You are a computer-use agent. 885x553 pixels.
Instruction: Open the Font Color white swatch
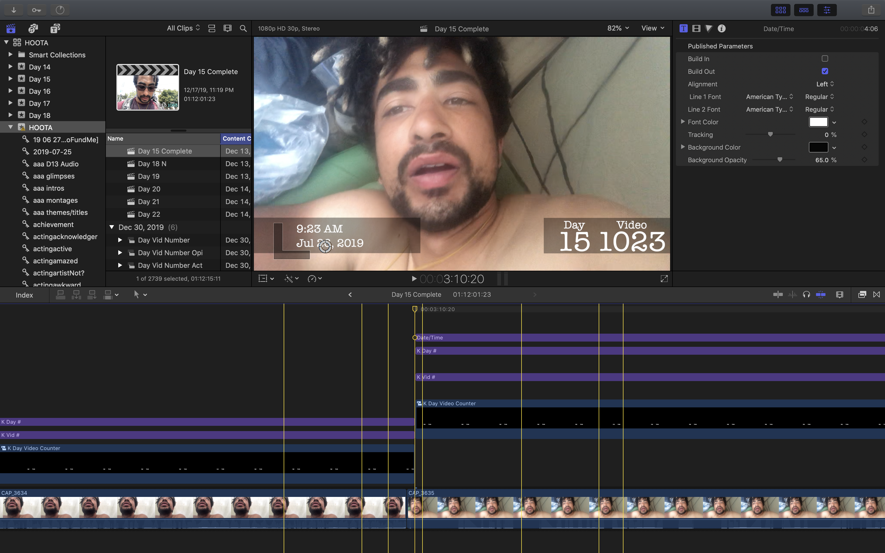tap(818, 122)
